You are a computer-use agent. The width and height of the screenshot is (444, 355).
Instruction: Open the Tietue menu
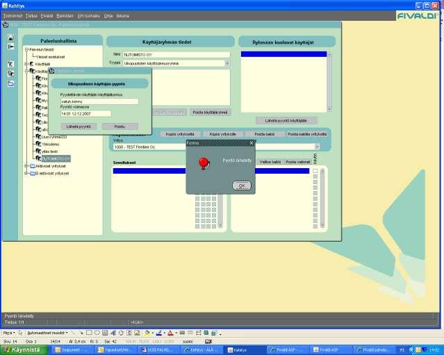click(31, 16)
